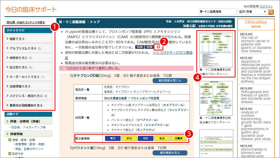This screenshot has height=158, width=280.
Task: Open MEDLINE 'Abnormalities in stomach' article
Action: pos(254,153)
